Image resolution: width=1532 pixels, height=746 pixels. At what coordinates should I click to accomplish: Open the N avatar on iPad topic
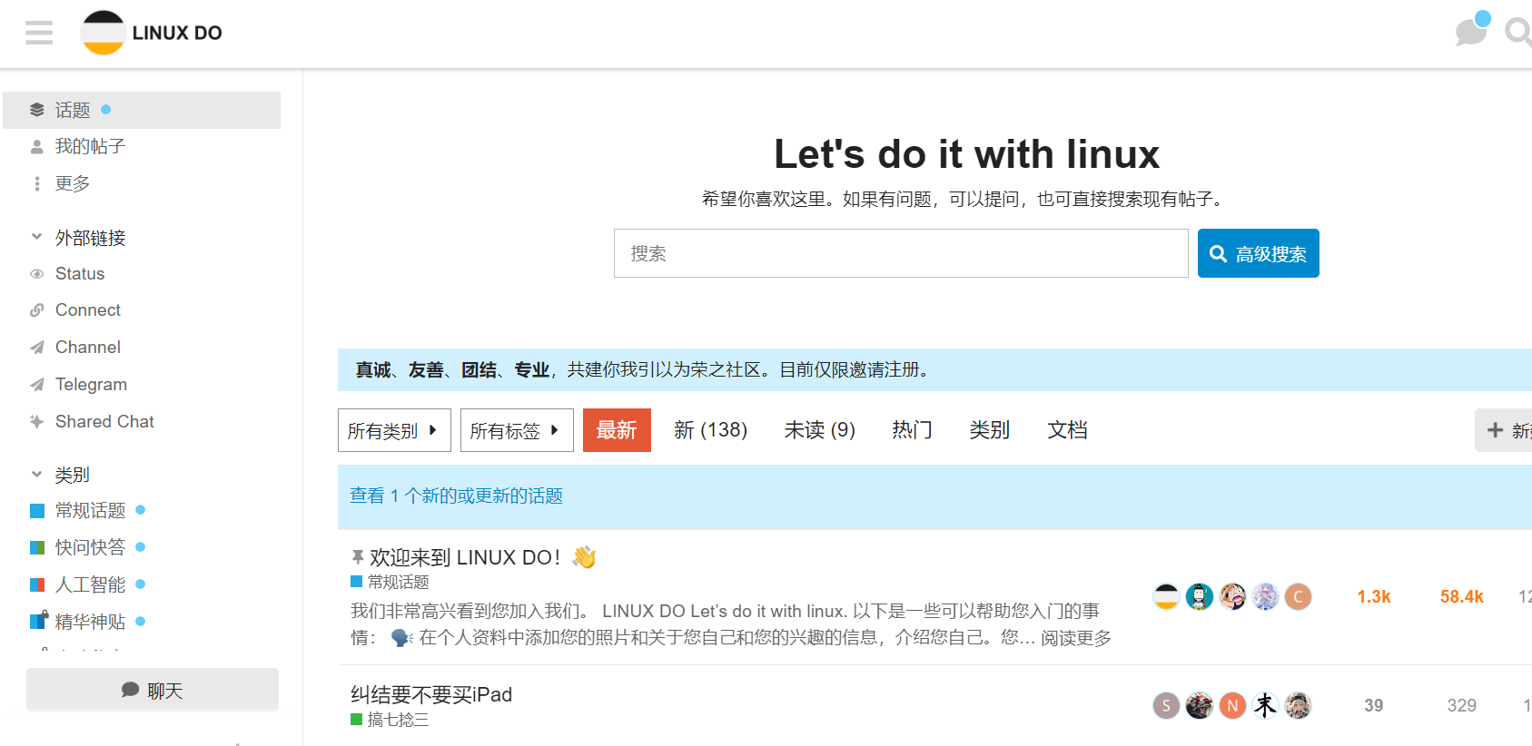(1232, 705)
